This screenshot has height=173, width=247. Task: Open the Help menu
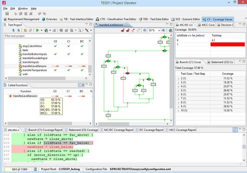pos(33,8)
